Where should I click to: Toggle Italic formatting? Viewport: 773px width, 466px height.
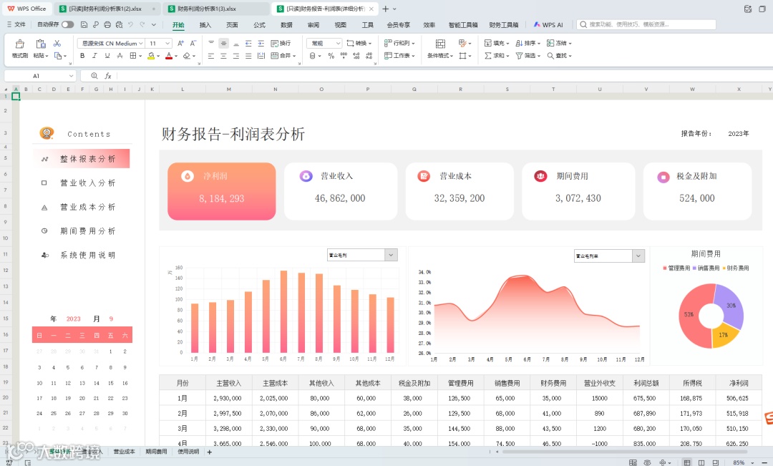(94, 56)
